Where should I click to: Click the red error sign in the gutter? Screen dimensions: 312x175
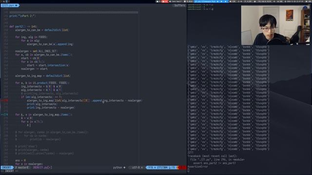pos(4,101)
